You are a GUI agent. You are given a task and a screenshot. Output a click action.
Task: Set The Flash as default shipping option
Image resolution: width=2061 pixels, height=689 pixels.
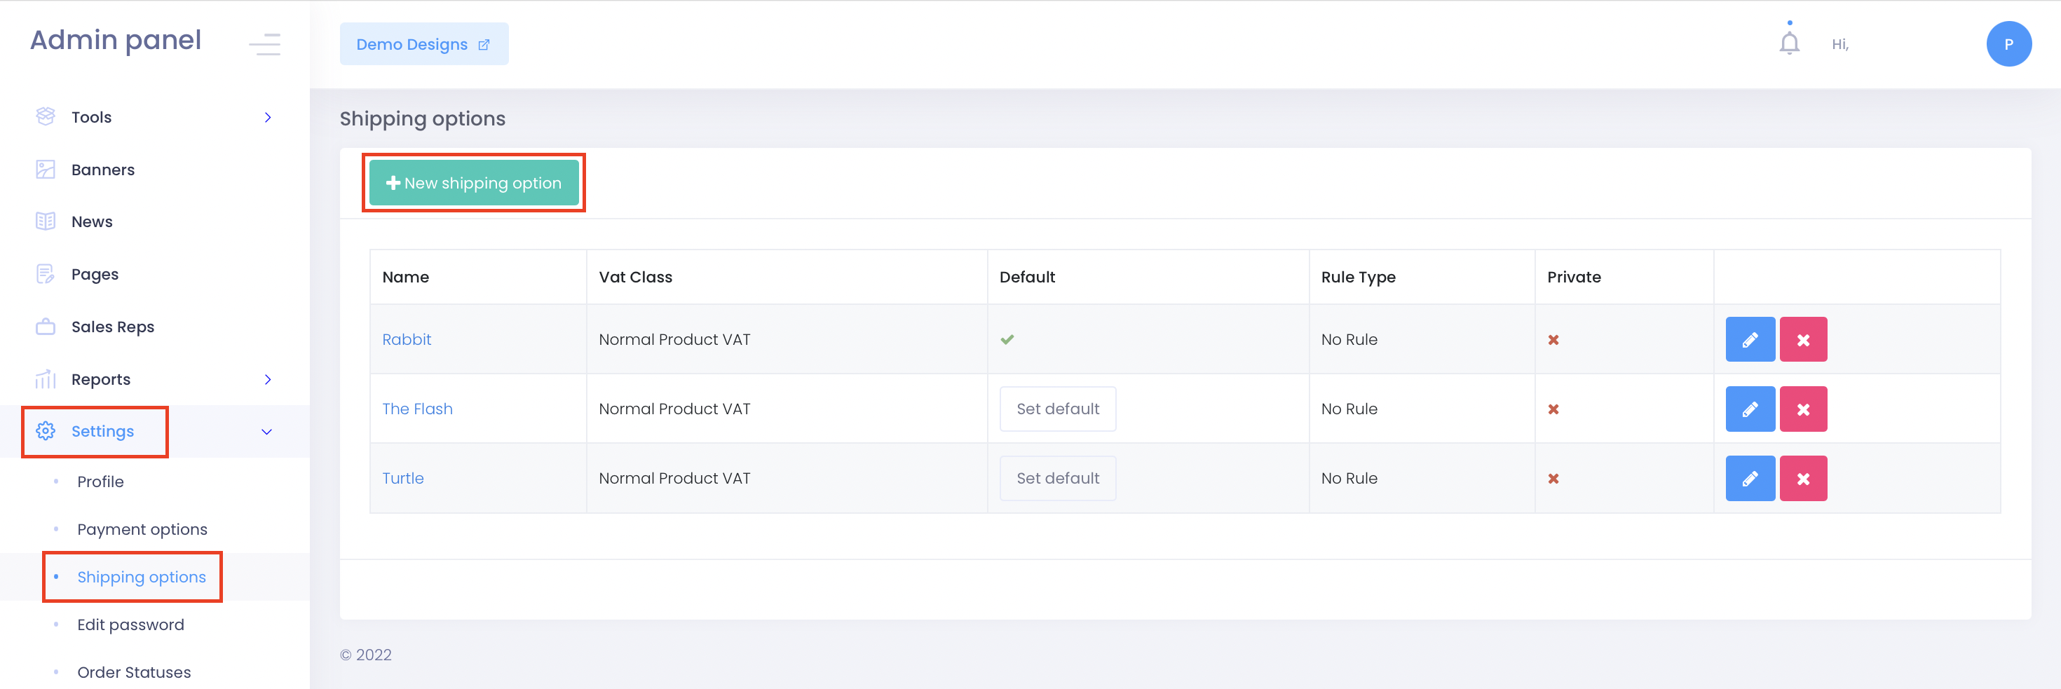tap(1058, 408)
